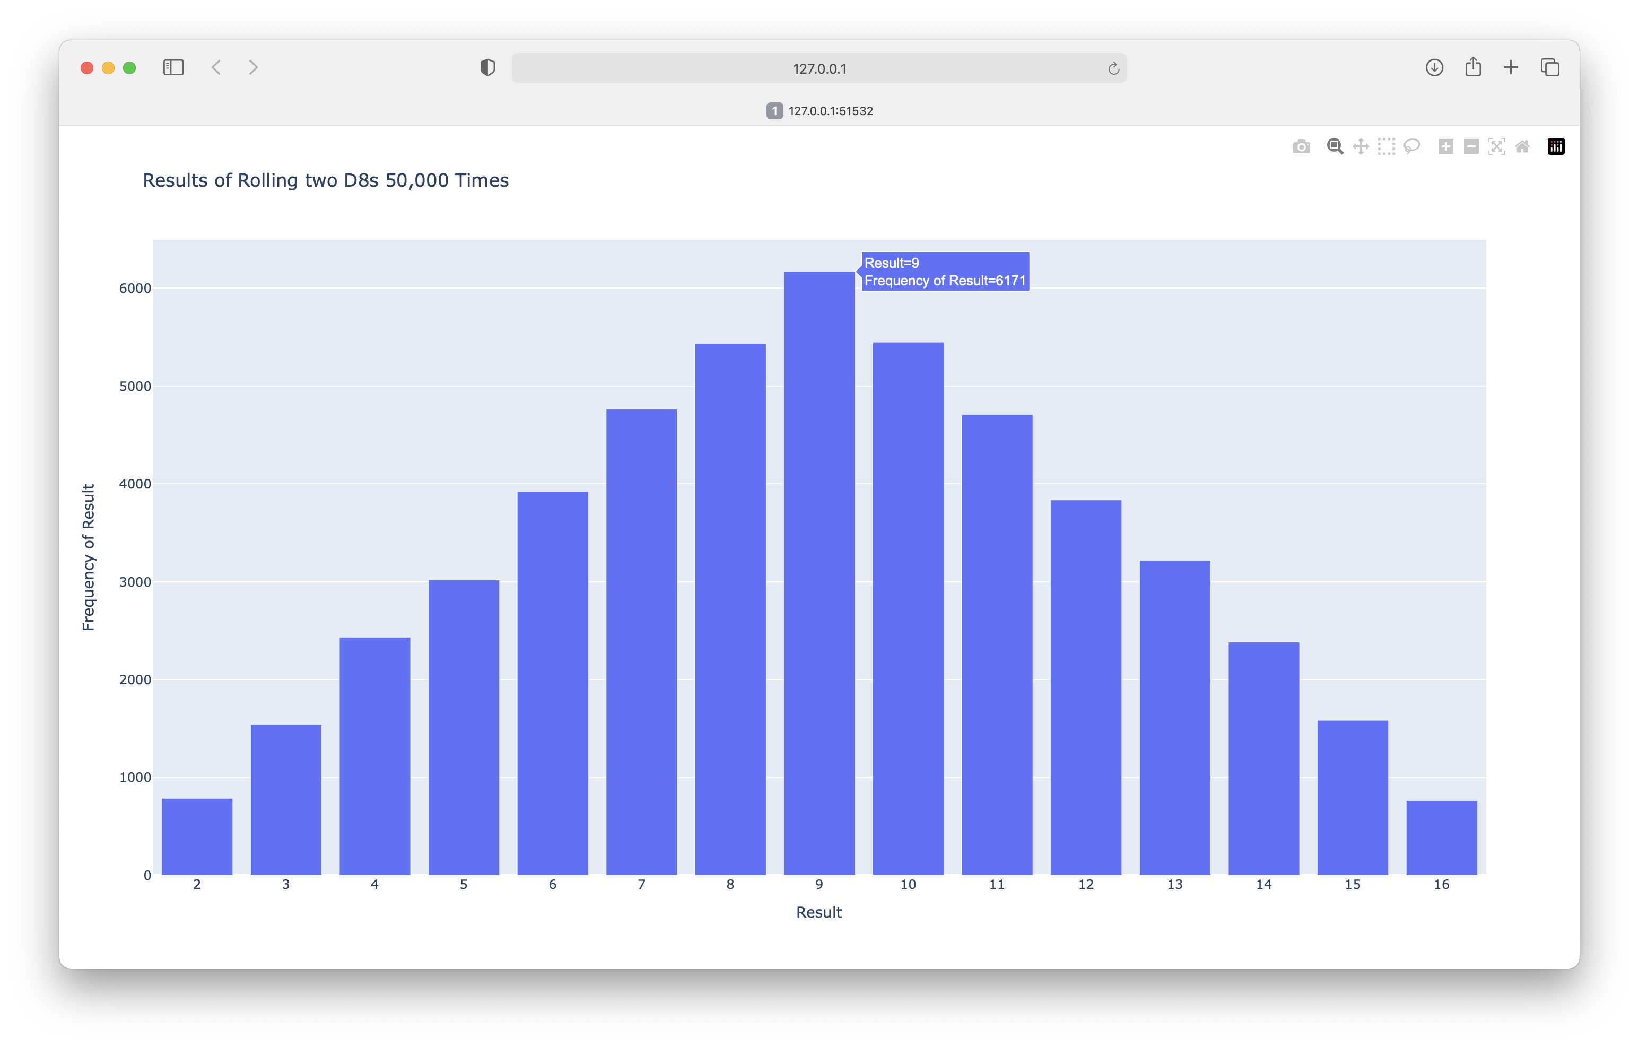This screenshot has width=1639, height=1047.
Task: Go forward with the right chevron
Action: pos(253,67)
